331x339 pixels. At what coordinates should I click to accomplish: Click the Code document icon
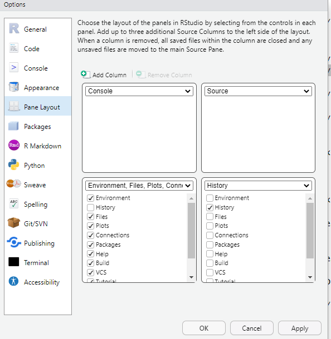[x=14, y=48]
